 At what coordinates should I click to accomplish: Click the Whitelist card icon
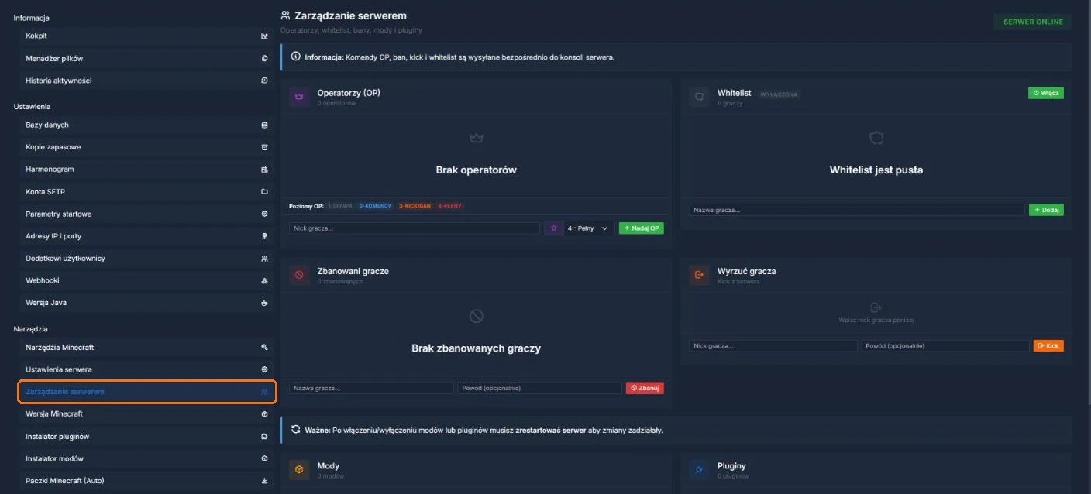tap(699, 97)
